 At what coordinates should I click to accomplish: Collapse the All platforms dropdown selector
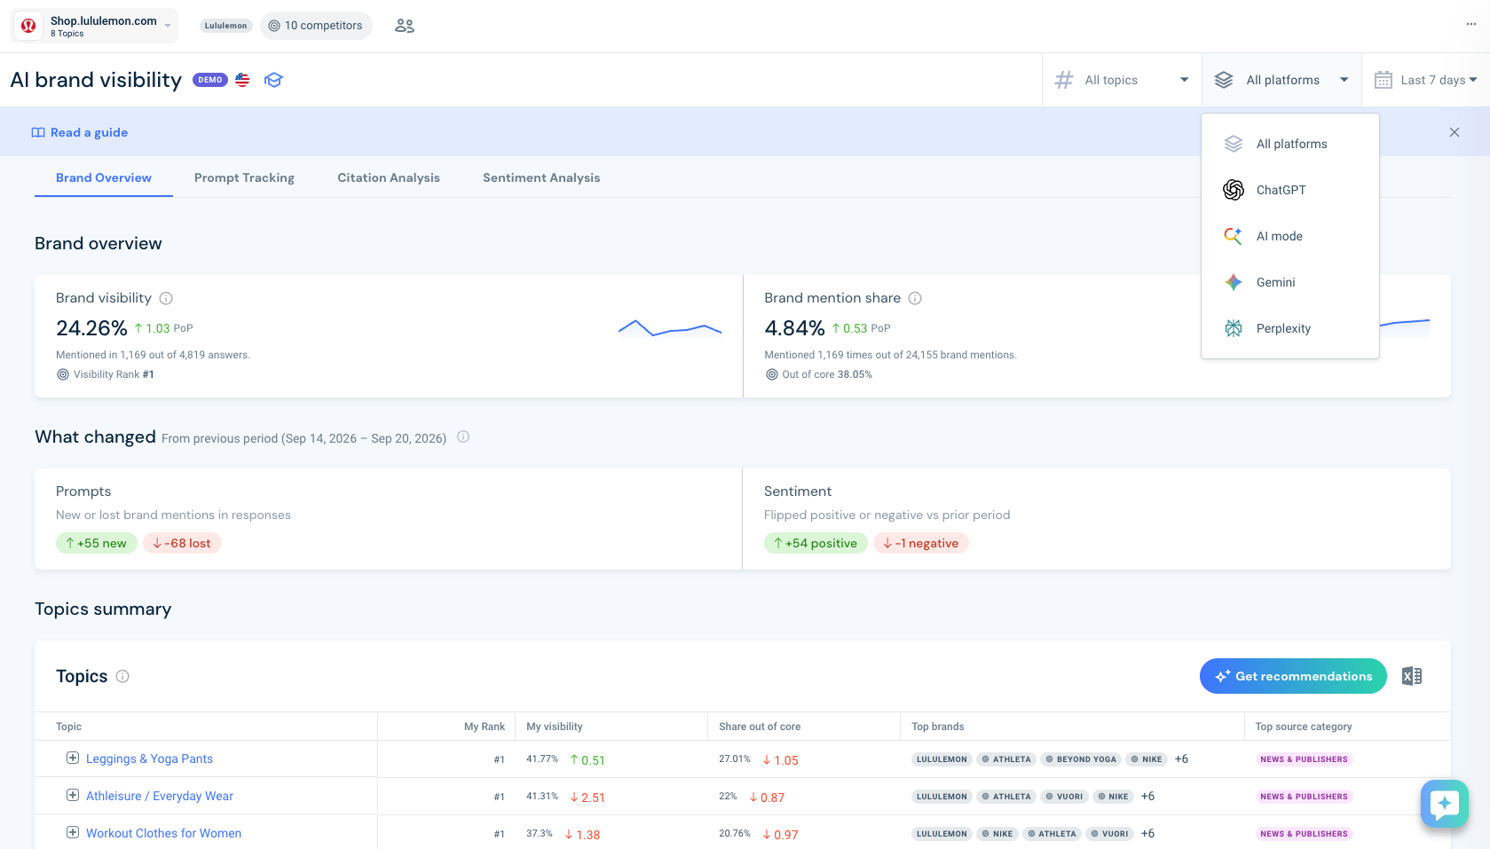(1281, 80)
